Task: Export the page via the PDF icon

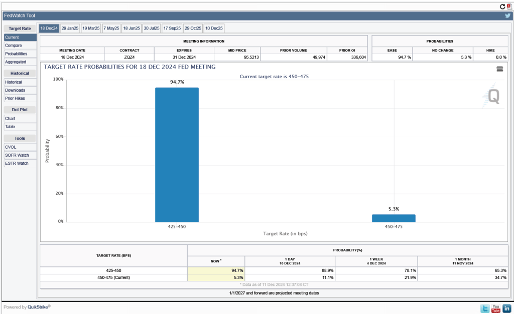Action: pos(509,7)
